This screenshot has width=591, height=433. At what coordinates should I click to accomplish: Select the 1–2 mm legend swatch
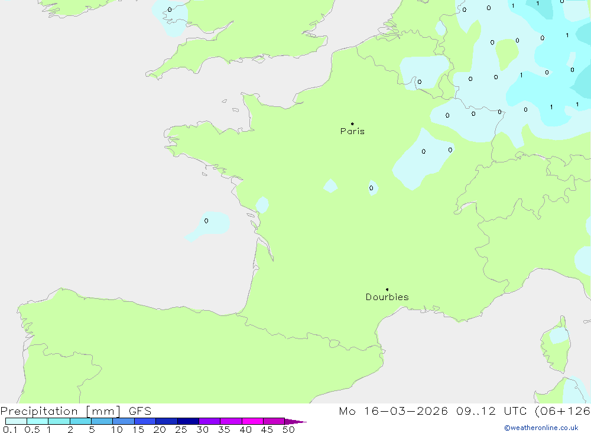tap(59, 421)
